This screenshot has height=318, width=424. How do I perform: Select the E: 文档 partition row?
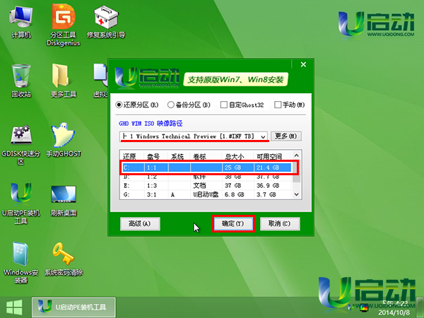pos(206,186)
